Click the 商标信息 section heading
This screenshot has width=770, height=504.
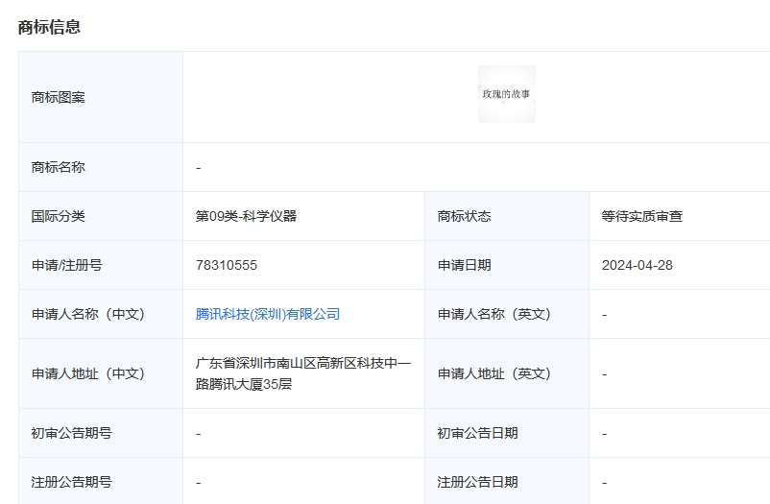tap(49, 27)
